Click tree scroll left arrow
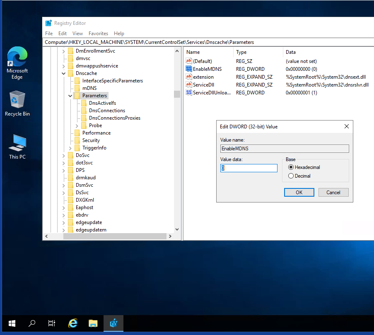Viewport: 374px width, 335px height. coord(46,236)
